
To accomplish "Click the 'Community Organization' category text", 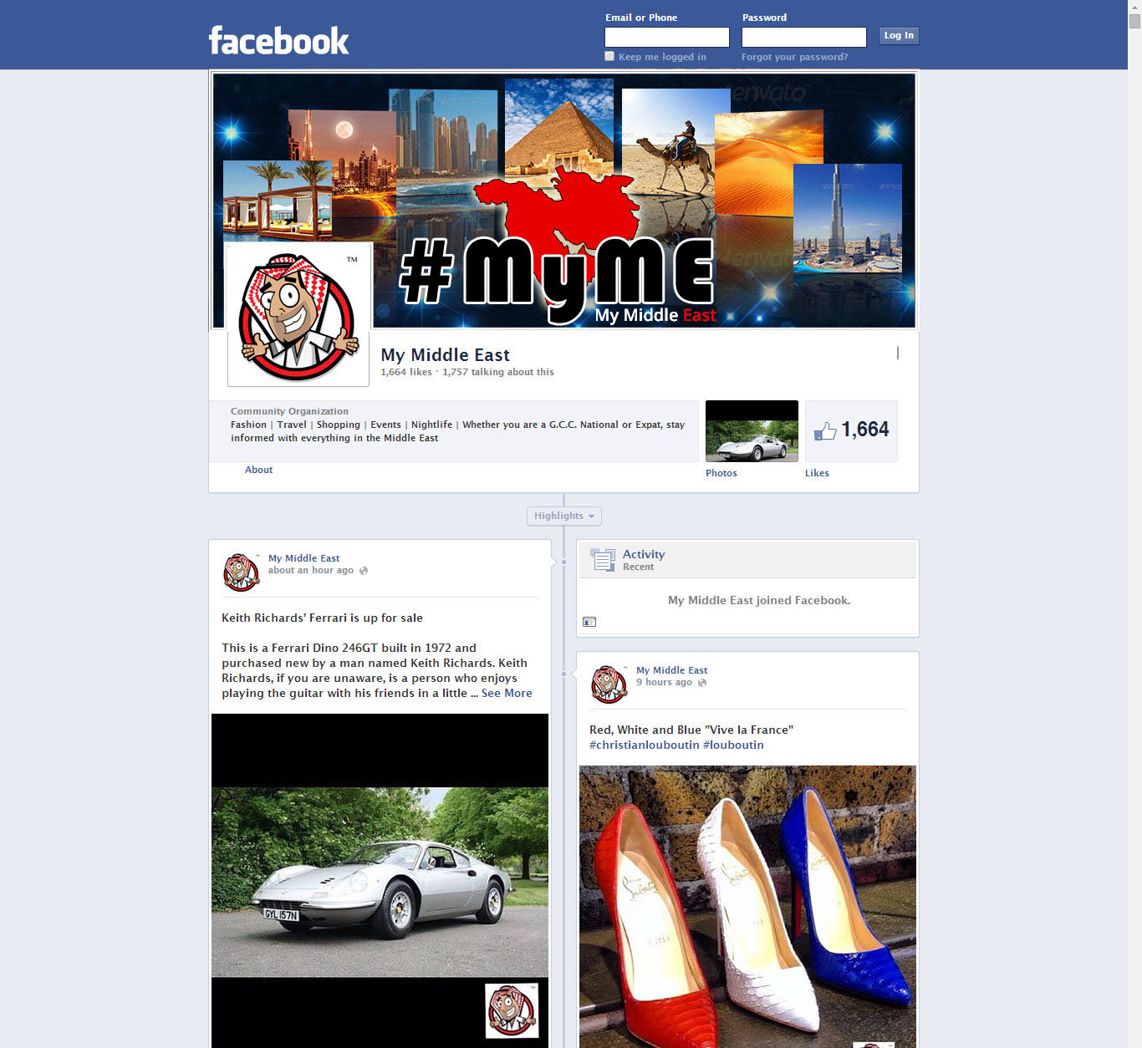I will 289,411.
